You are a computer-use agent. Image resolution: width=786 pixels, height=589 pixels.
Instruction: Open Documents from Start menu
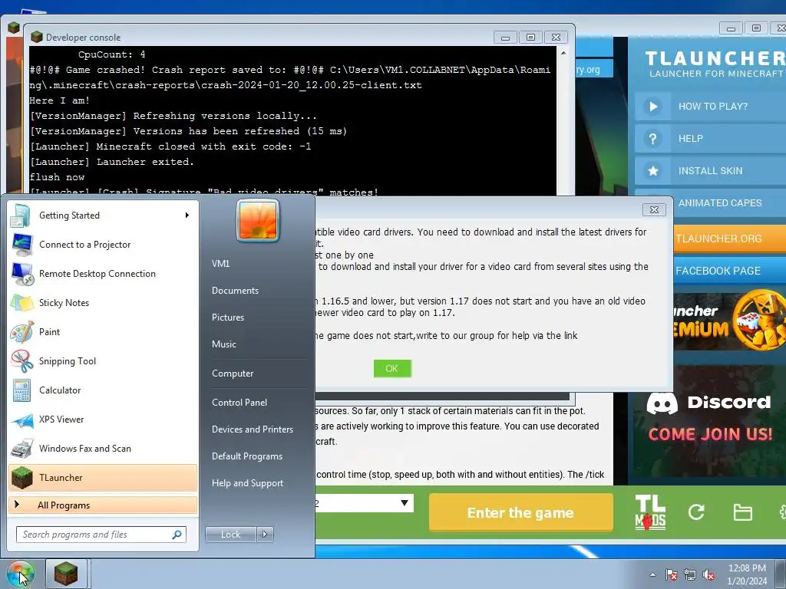coord(235,291)
